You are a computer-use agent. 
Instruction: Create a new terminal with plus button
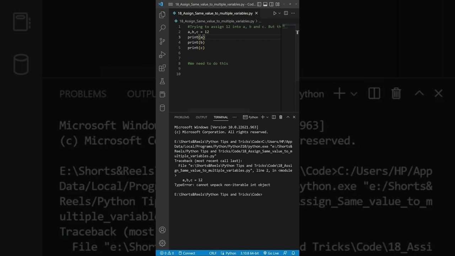tap(263, 117)
